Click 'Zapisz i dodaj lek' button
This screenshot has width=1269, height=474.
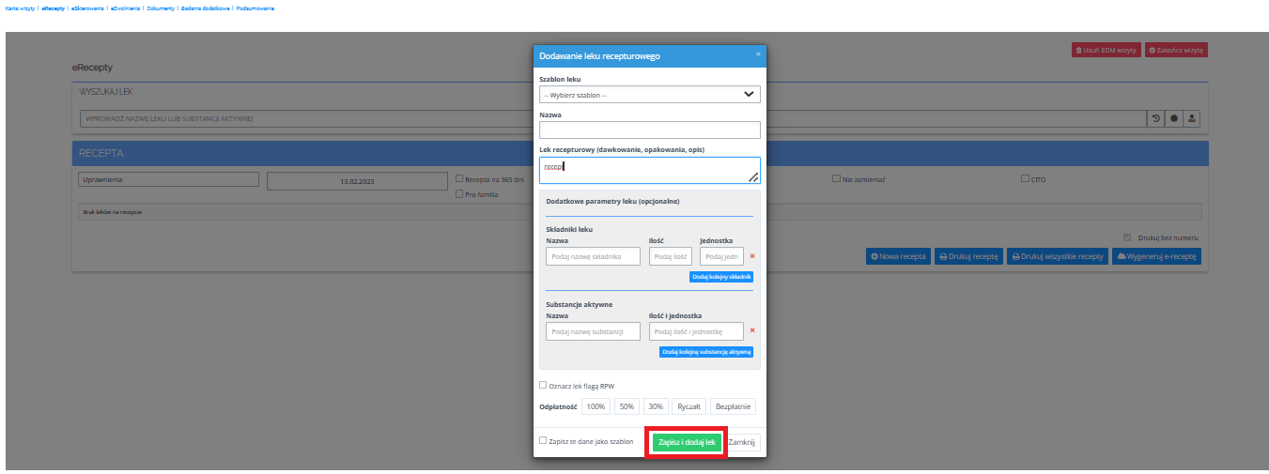point(687,441)
